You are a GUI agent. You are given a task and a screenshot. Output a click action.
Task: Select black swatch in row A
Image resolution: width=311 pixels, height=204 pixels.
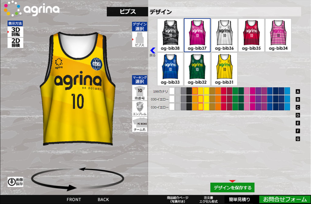(189, 91)
